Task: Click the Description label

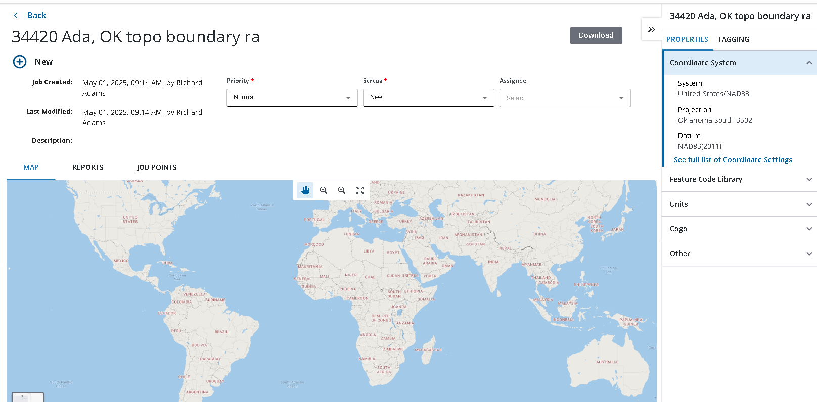Action: [x=52, y=141]
